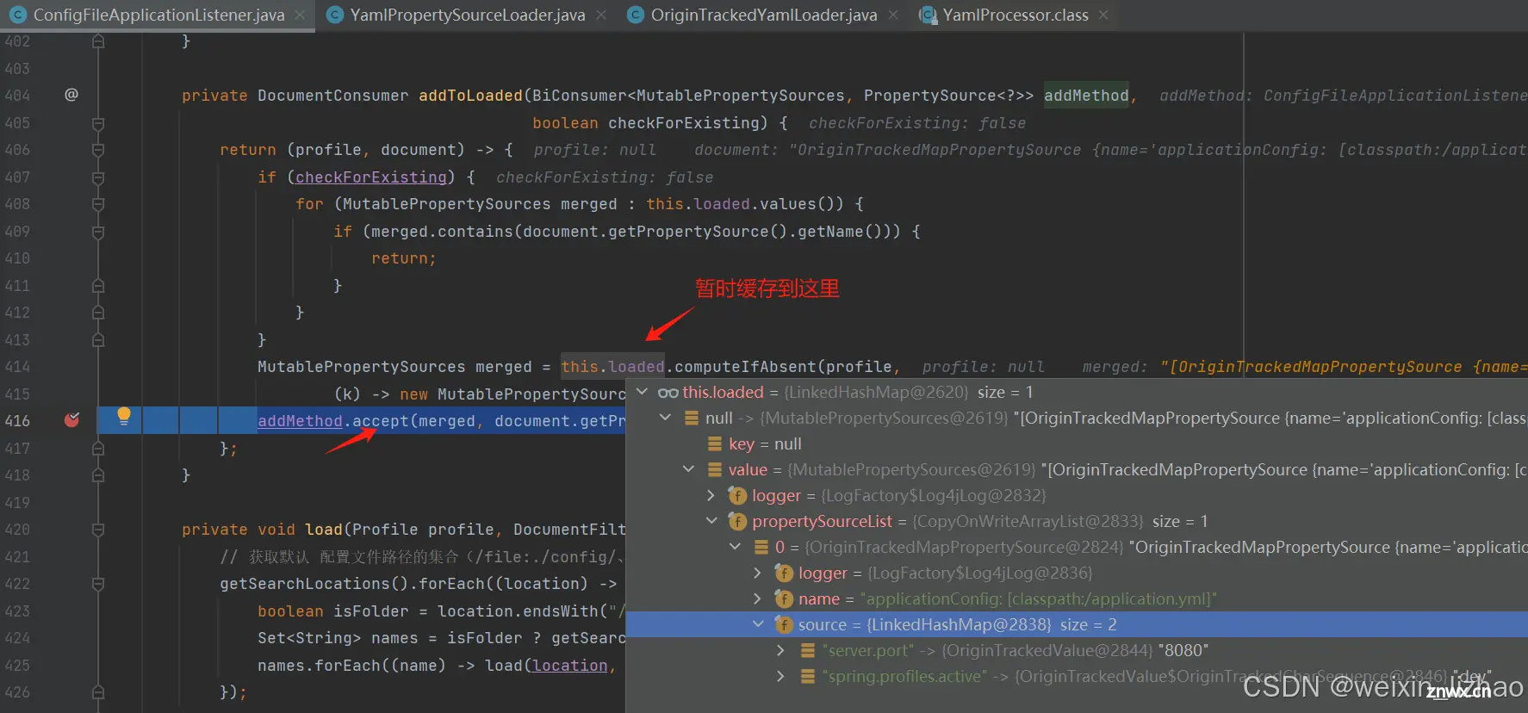
Task: Expand the name = applicationConfig node
Action: click(757, 598)
